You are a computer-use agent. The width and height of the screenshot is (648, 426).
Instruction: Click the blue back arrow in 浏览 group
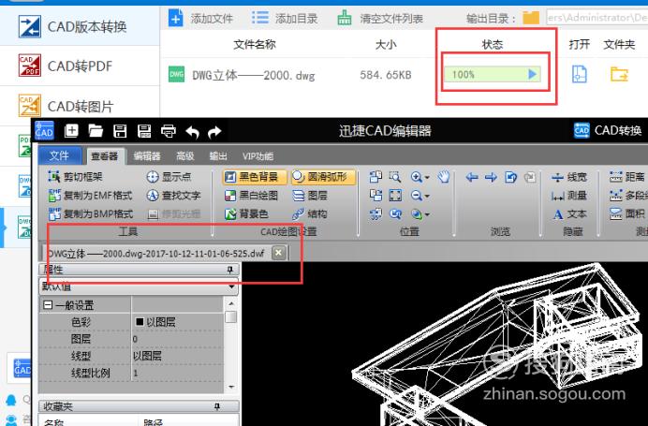point(472,178)
